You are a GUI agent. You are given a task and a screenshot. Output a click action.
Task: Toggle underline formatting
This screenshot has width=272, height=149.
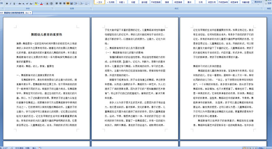[x=14, y=4]
